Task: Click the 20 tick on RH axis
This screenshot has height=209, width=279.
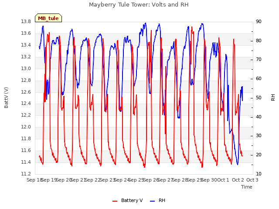Action: click(x=259, y=155)
